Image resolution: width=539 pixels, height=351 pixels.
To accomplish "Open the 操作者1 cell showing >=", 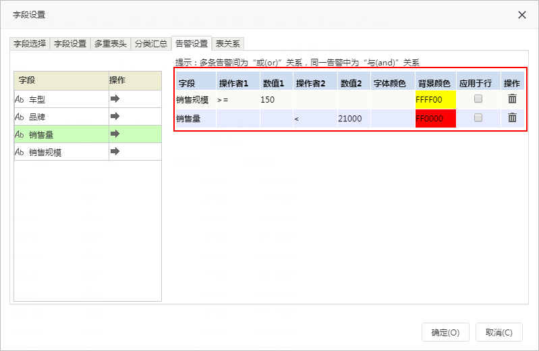I will click(238, 100).
